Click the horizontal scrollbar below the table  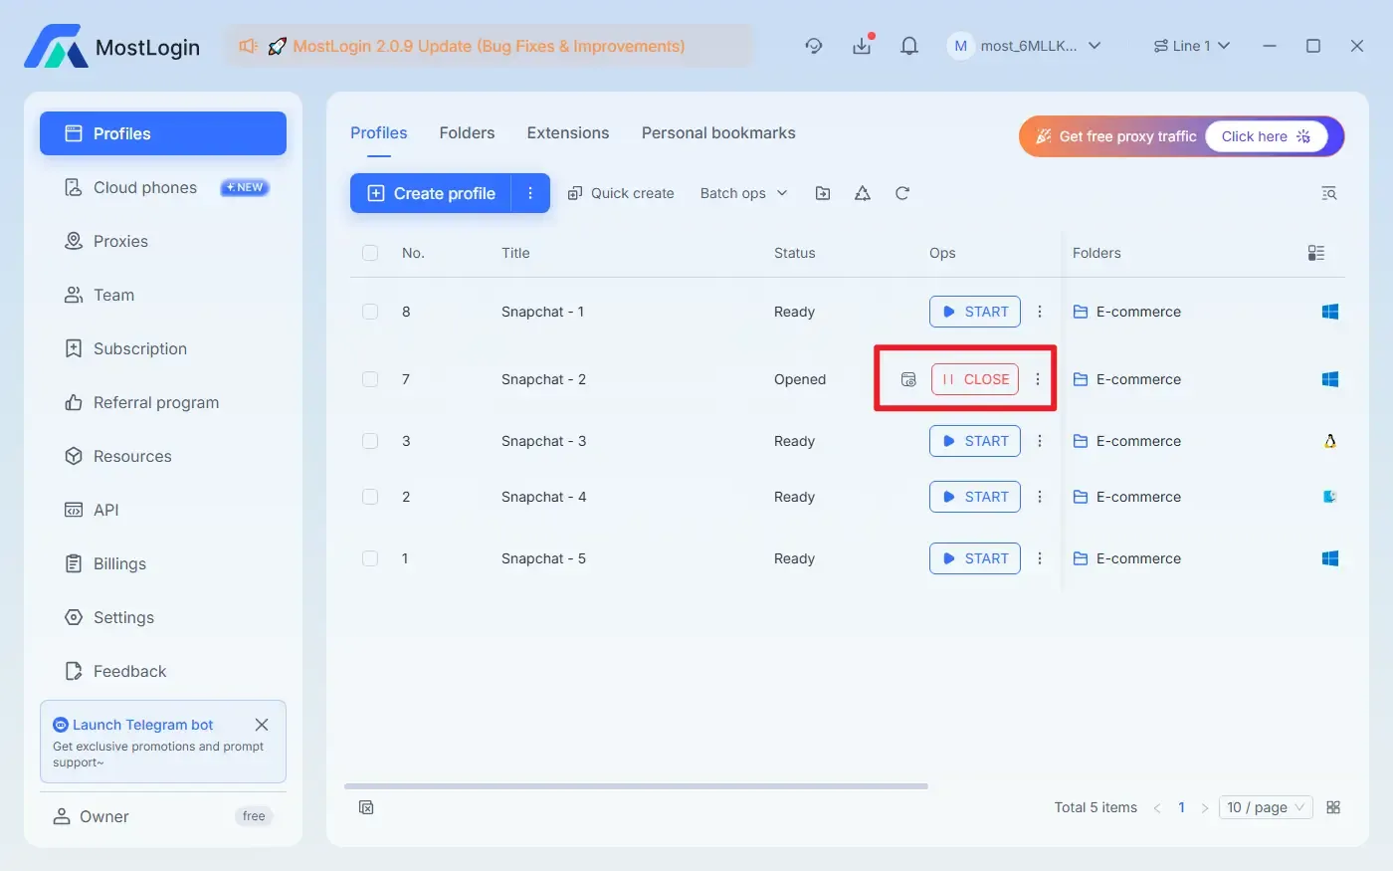pos(636,786)
